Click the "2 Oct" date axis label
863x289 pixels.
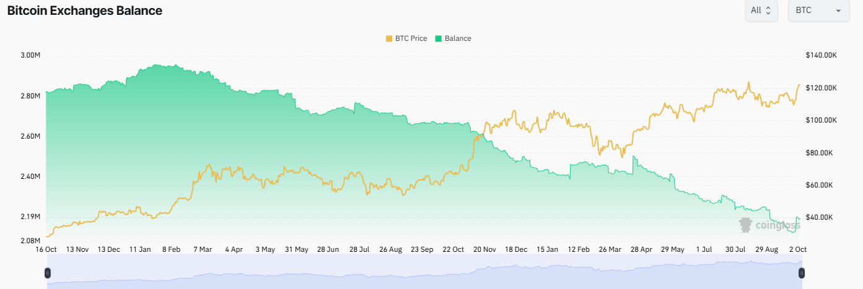coord(797,249)
